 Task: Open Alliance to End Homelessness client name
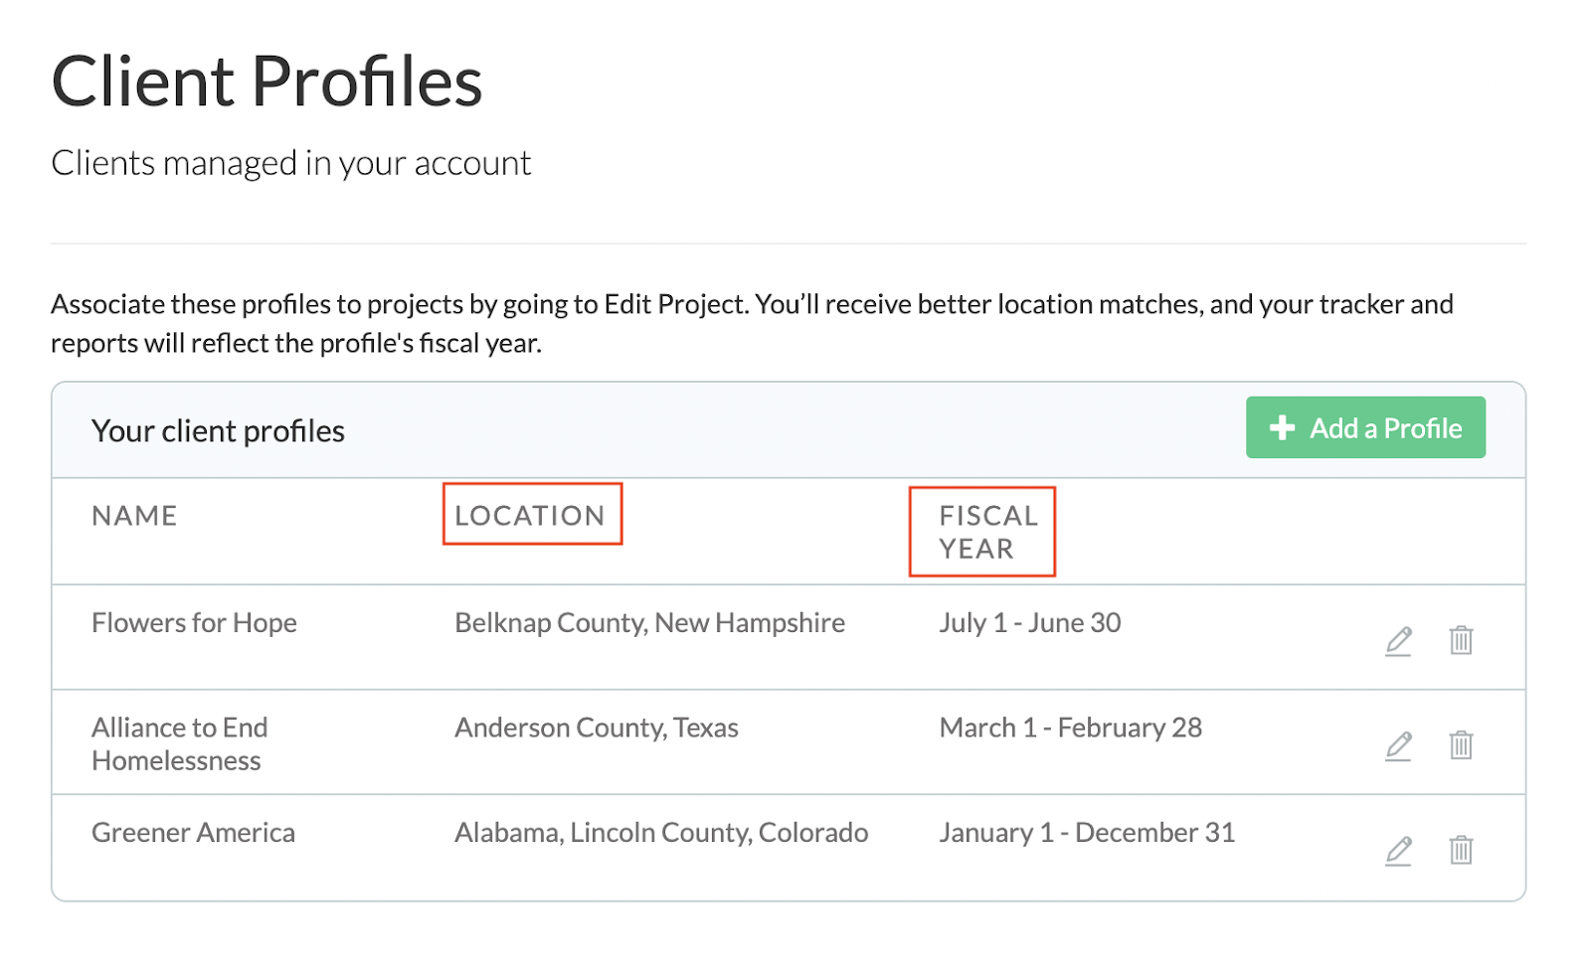pos(180,743)
